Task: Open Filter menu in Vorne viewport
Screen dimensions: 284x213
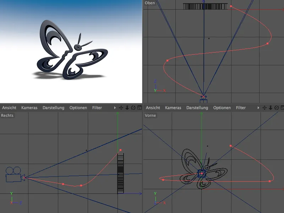Action: point(241,108)
